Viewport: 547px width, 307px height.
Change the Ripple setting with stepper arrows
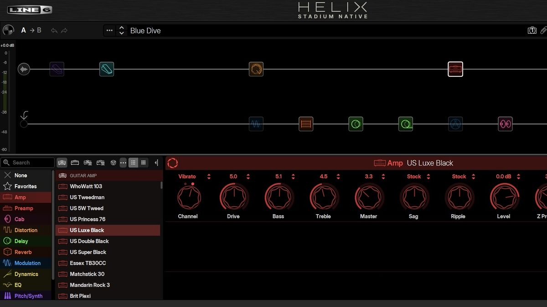coord(474,176)
